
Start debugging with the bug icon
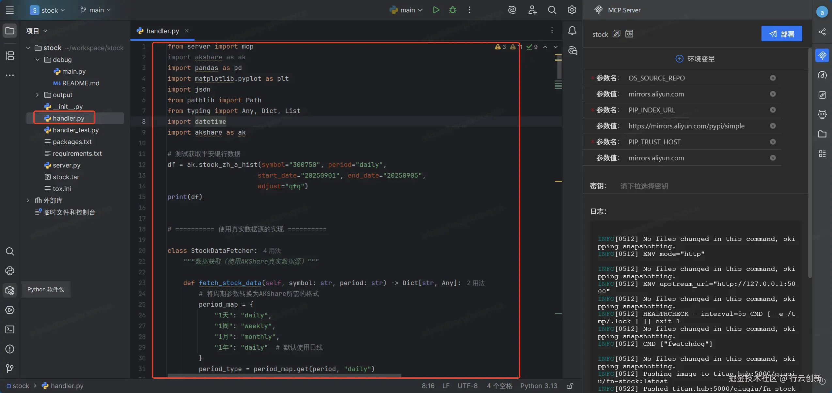[x=452, y=10]
